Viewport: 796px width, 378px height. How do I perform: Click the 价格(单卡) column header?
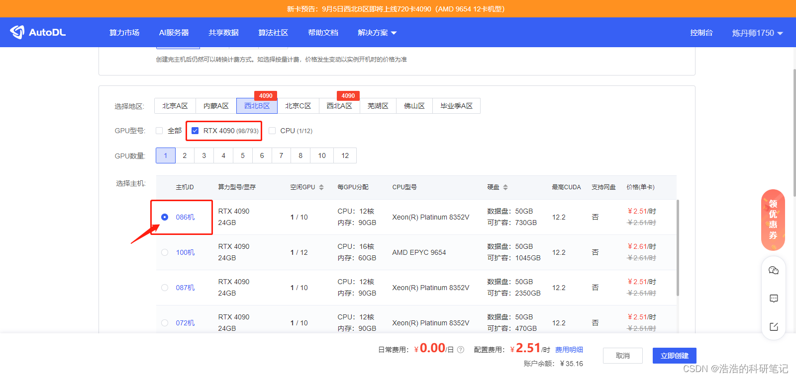point(640,187)
